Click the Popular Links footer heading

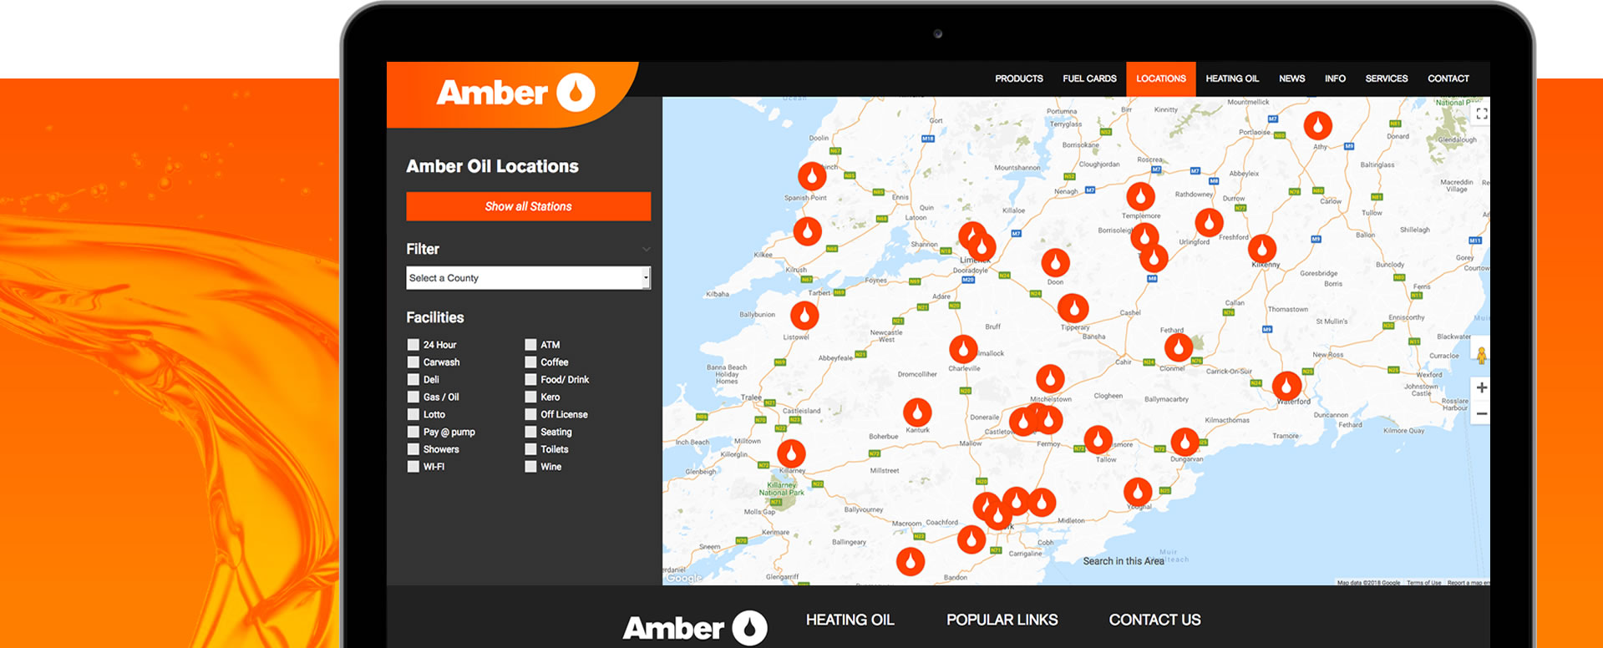[1002, 620]
